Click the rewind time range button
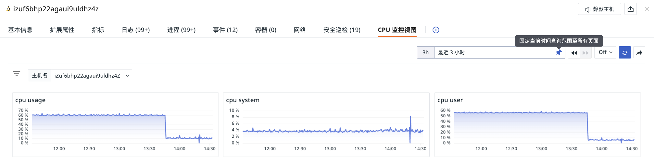The image size is (654, 161). coord(574,53)
